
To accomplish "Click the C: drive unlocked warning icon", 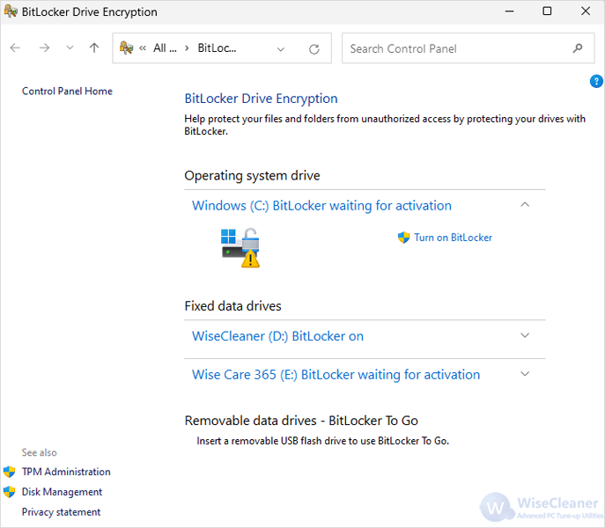I will coord(240,247).
